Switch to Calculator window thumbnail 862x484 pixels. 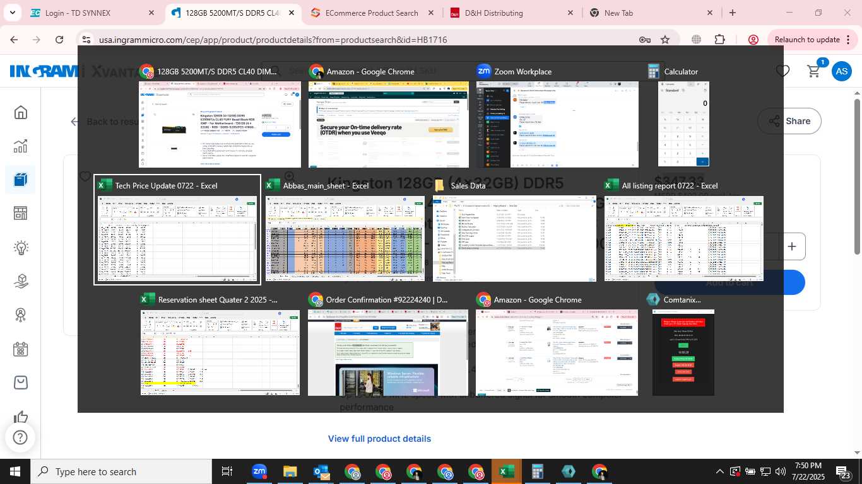[683, 117]
